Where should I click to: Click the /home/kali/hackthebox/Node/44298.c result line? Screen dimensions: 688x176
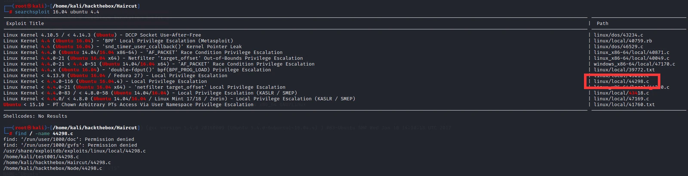(x=52, y=168)
